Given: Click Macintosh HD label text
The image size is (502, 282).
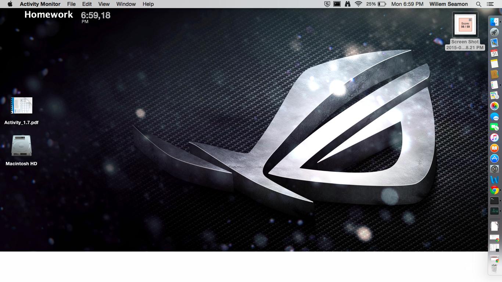Looking at the screenshot, I should click(x=21, y=164).
